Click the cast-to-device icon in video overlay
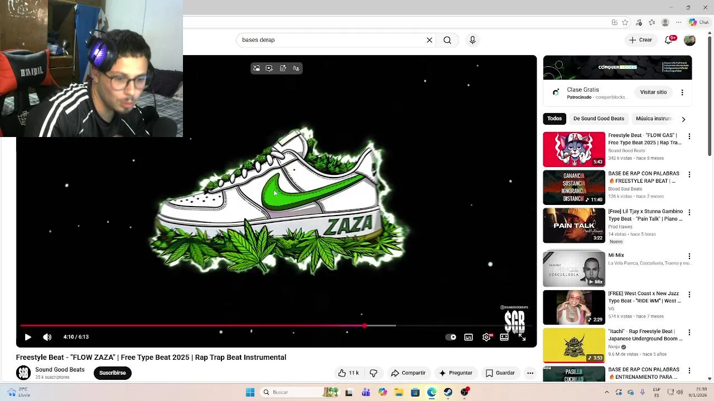The image size is (714, 401). pos(269,69)
